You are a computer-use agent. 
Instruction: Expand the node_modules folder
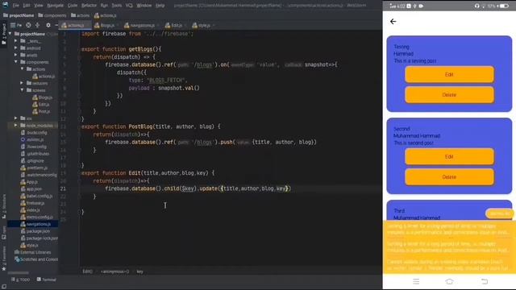point(16,126)
